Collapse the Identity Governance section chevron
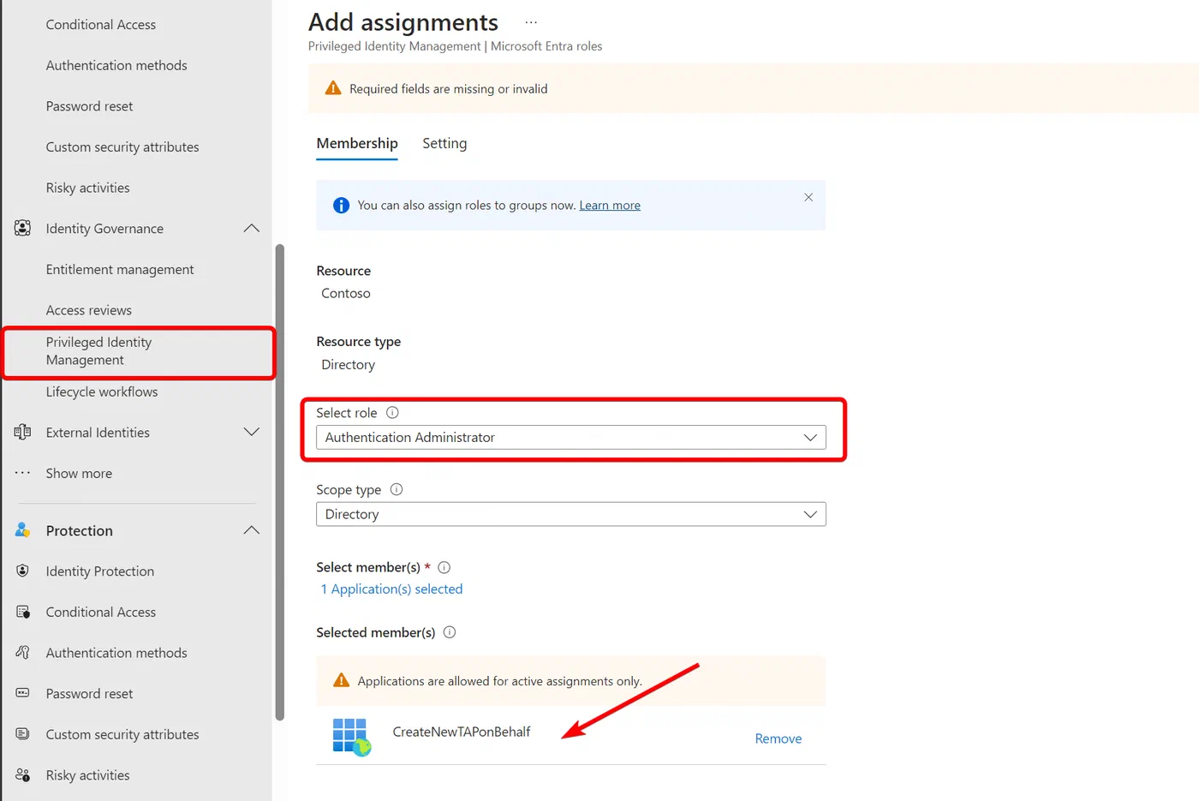 coord(251,228)
